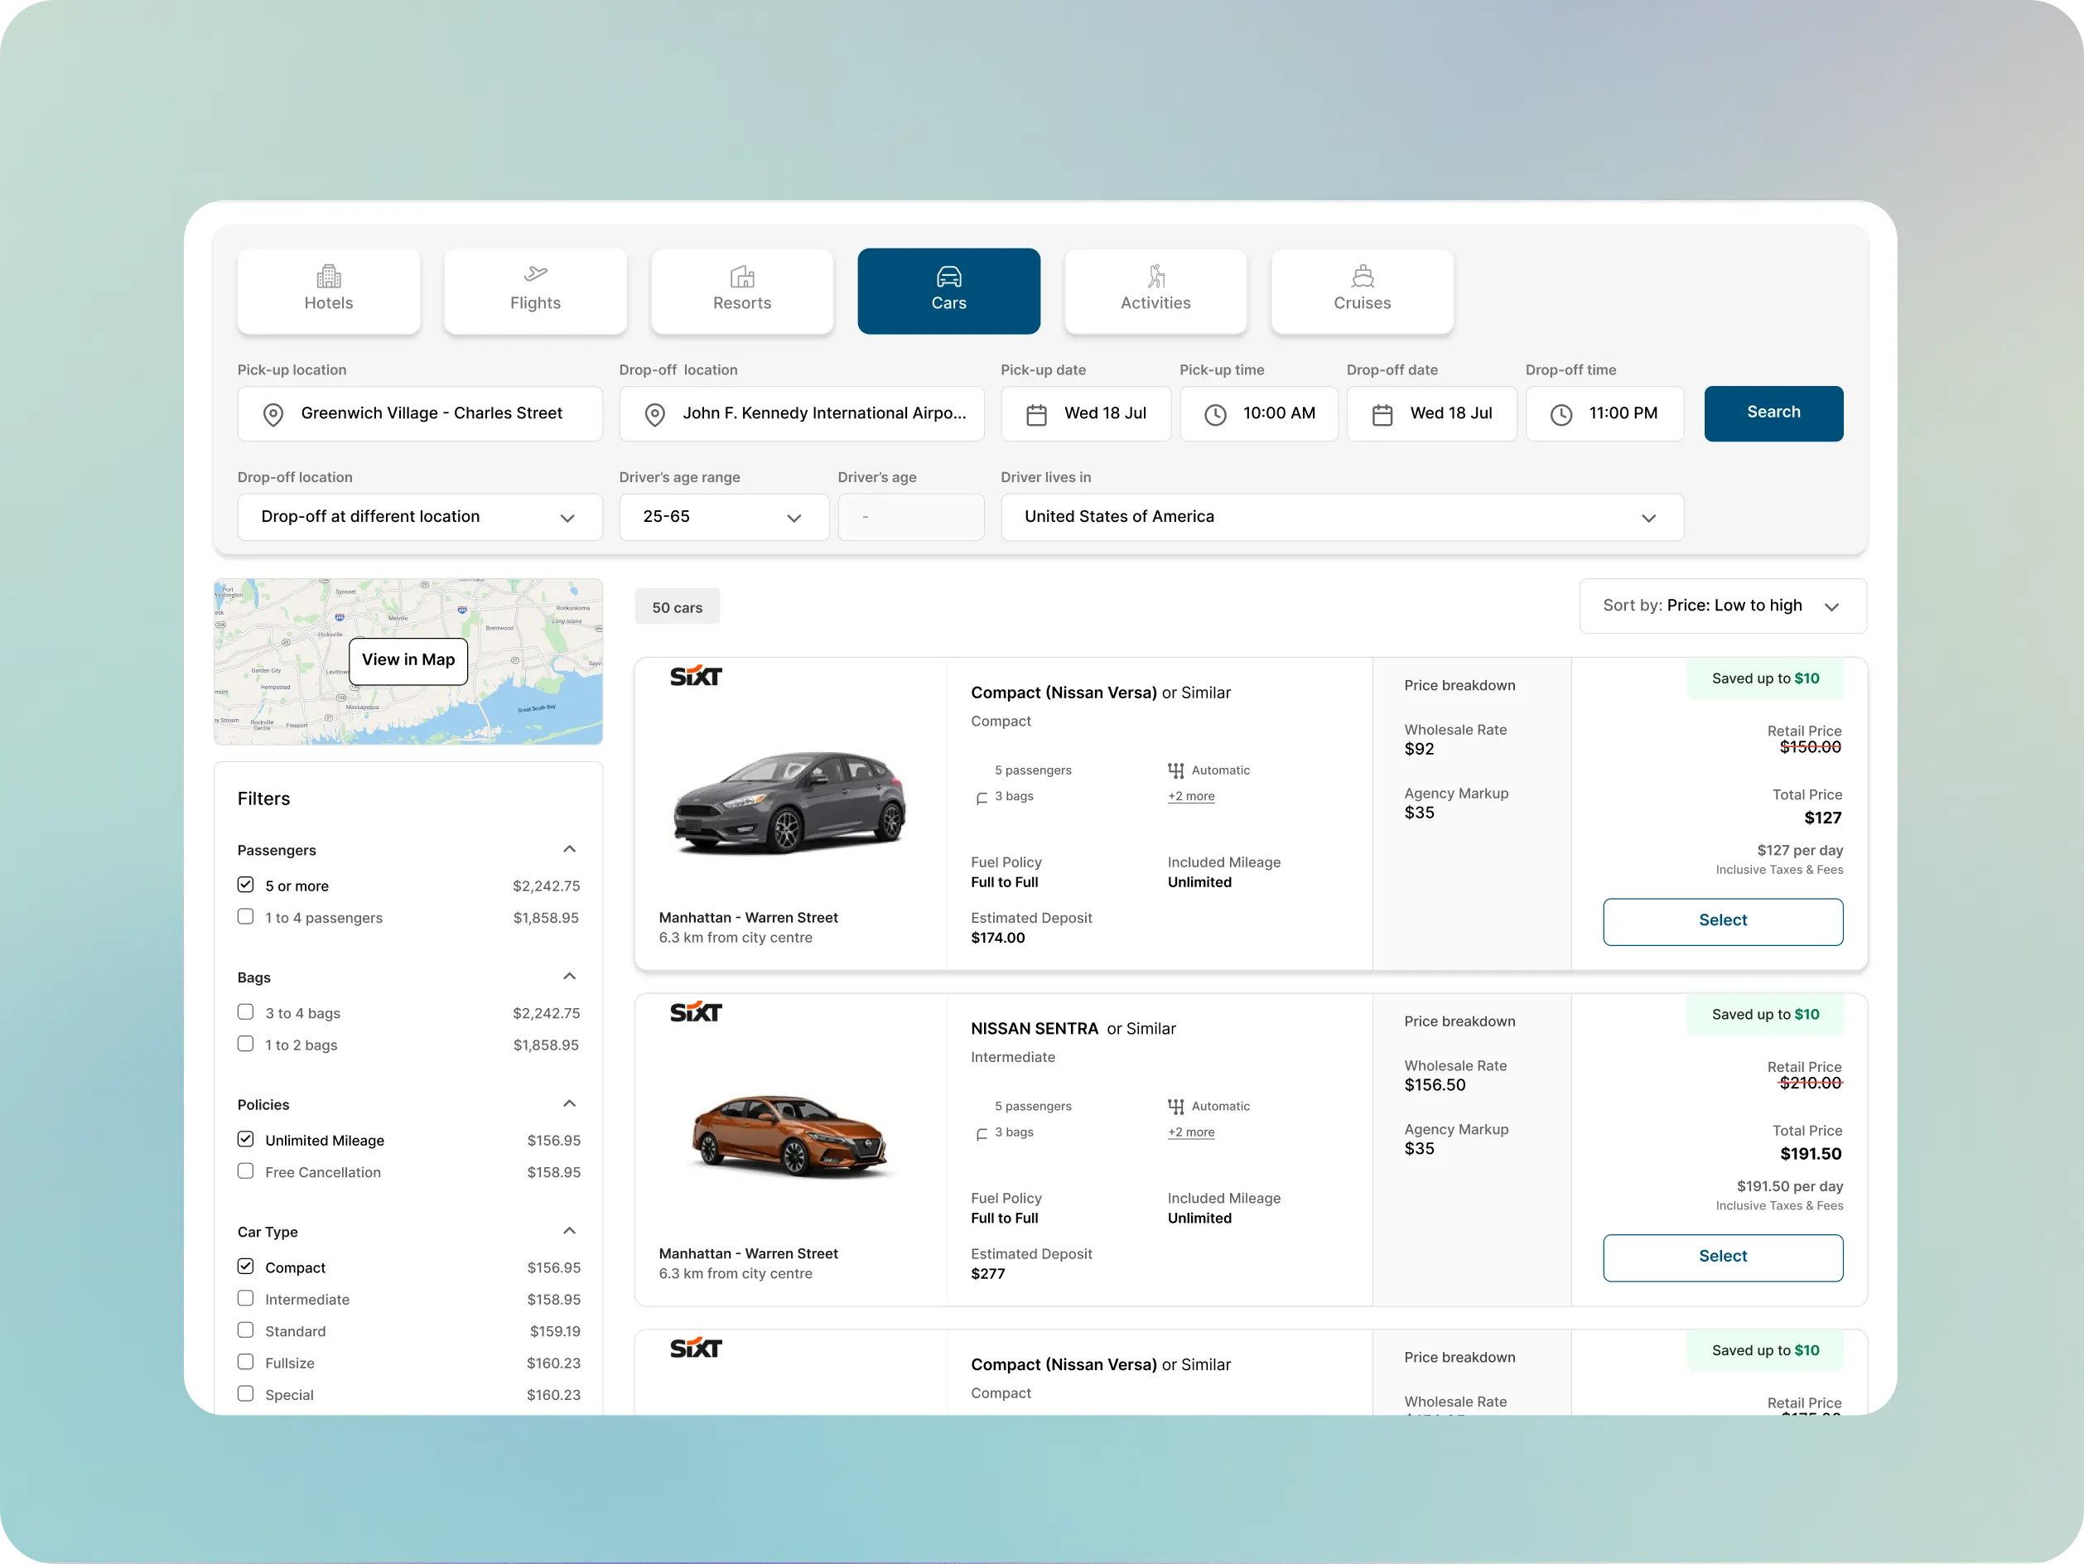This screenshot has height=1564, width=2084.
Task: Enable the Free Cancellation filter
Action: pos(246,1171)
